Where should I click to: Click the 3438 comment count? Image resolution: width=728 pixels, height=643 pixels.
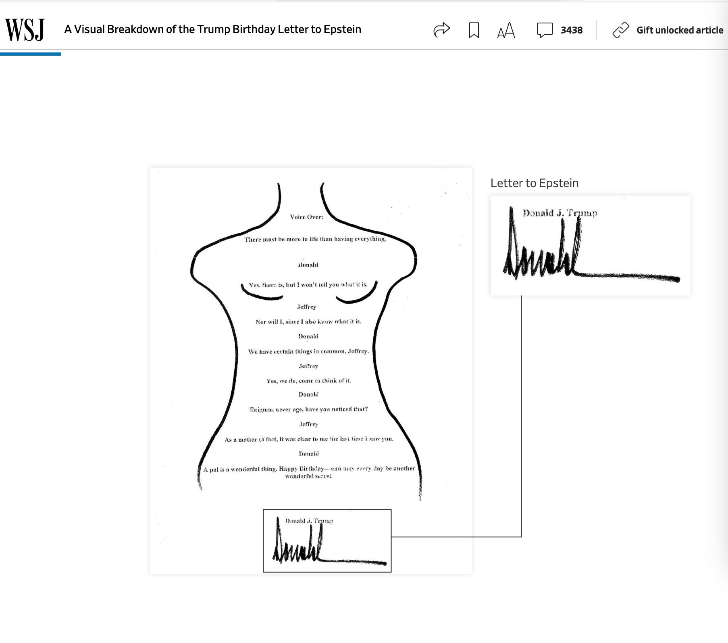click(x=572, y=30)
